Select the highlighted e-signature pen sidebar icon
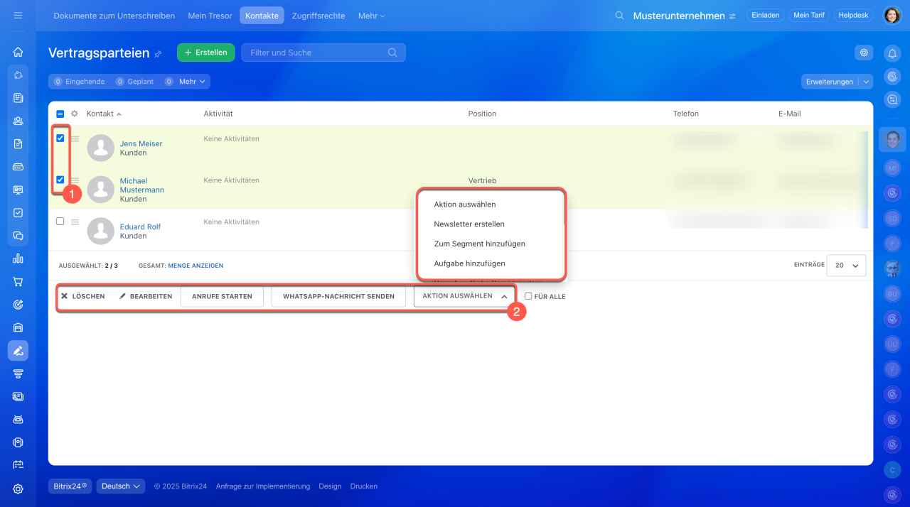This screenshot has width=910, height=507. pyautogui.click(x=18, y=351)
